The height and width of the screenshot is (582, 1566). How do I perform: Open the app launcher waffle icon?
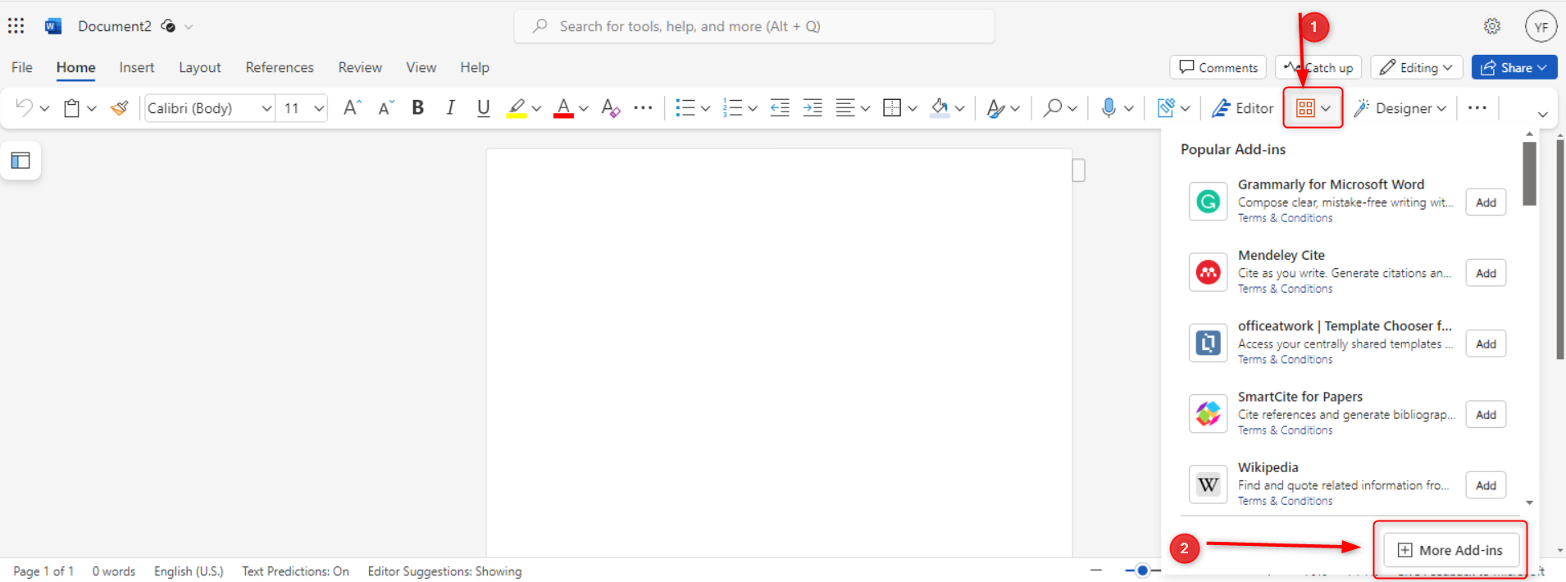pyautogui.click(x=16, y=26)
